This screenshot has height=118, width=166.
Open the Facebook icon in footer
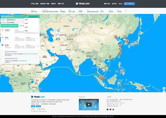coord(108,109)
